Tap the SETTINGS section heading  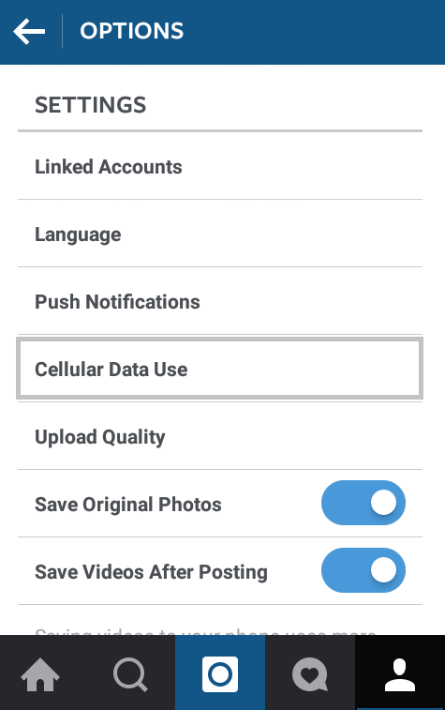[x=91, y=105]
